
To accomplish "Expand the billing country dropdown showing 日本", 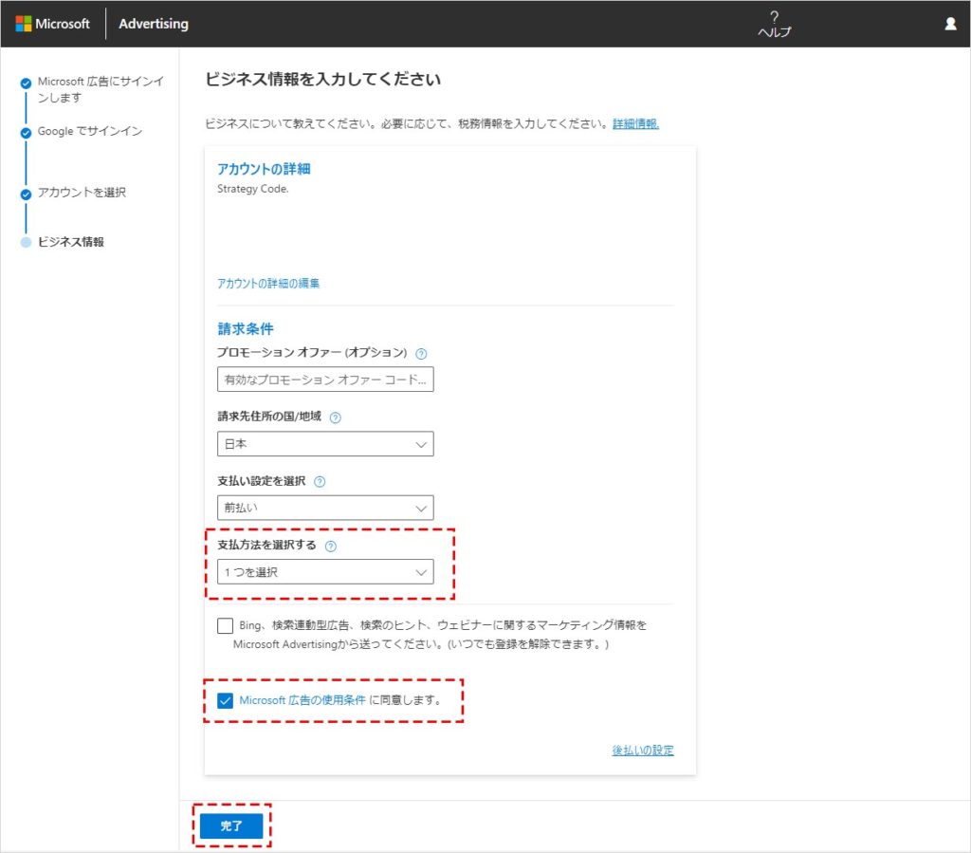I will click(325, 444).
